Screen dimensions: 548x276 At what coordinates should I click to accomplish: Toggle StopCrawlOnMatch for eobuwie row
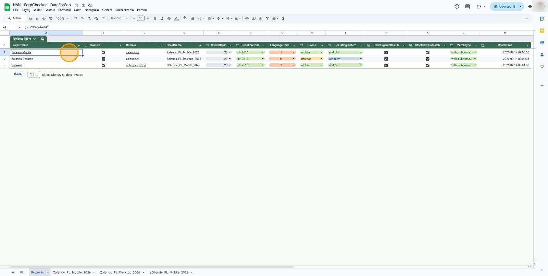coord(427,65)
